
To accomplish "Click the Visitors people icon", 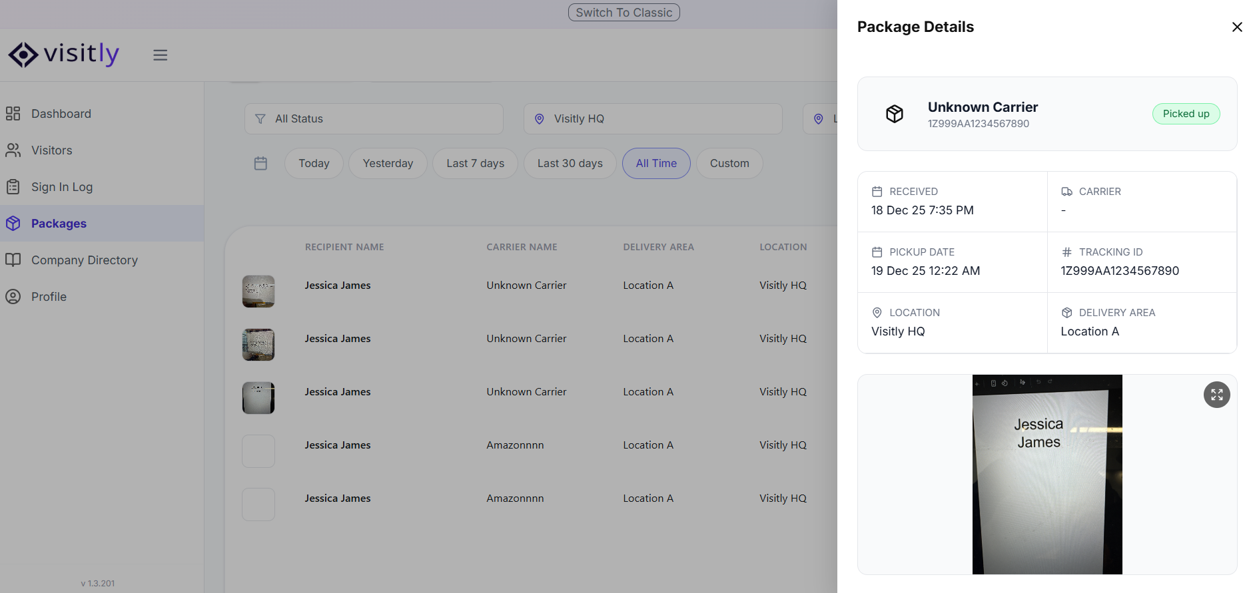I will [x=13, y=150].
